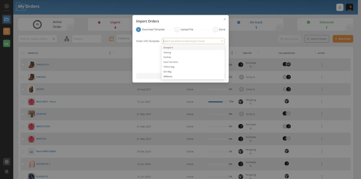Check the M832732434 order checkbox
361x179 pixels.
[x=23, y=126]
